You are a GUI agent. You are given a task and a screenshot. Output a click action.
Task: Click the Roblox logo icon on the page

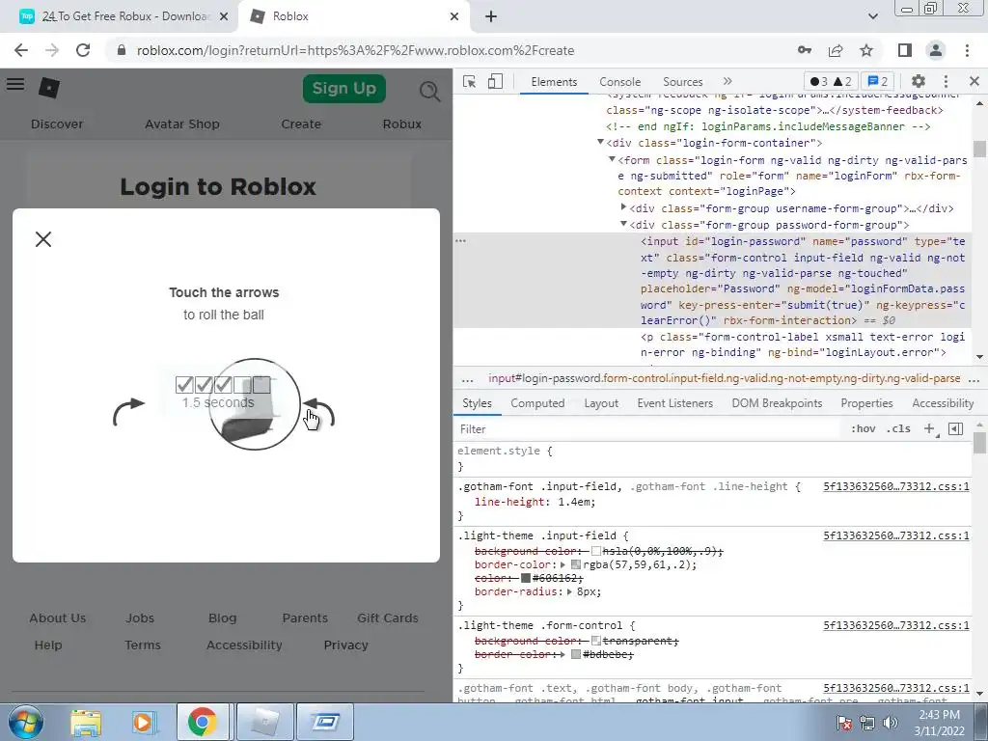(49, 88)
